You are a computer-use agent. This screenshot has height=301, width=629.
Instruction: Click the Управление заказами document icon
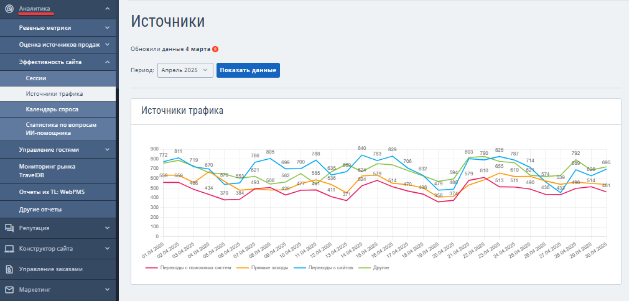[9, 269]
